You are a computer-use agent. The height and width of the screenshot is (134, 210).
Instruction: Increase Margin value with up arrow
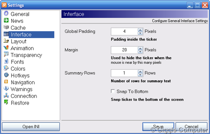(140, 48)
